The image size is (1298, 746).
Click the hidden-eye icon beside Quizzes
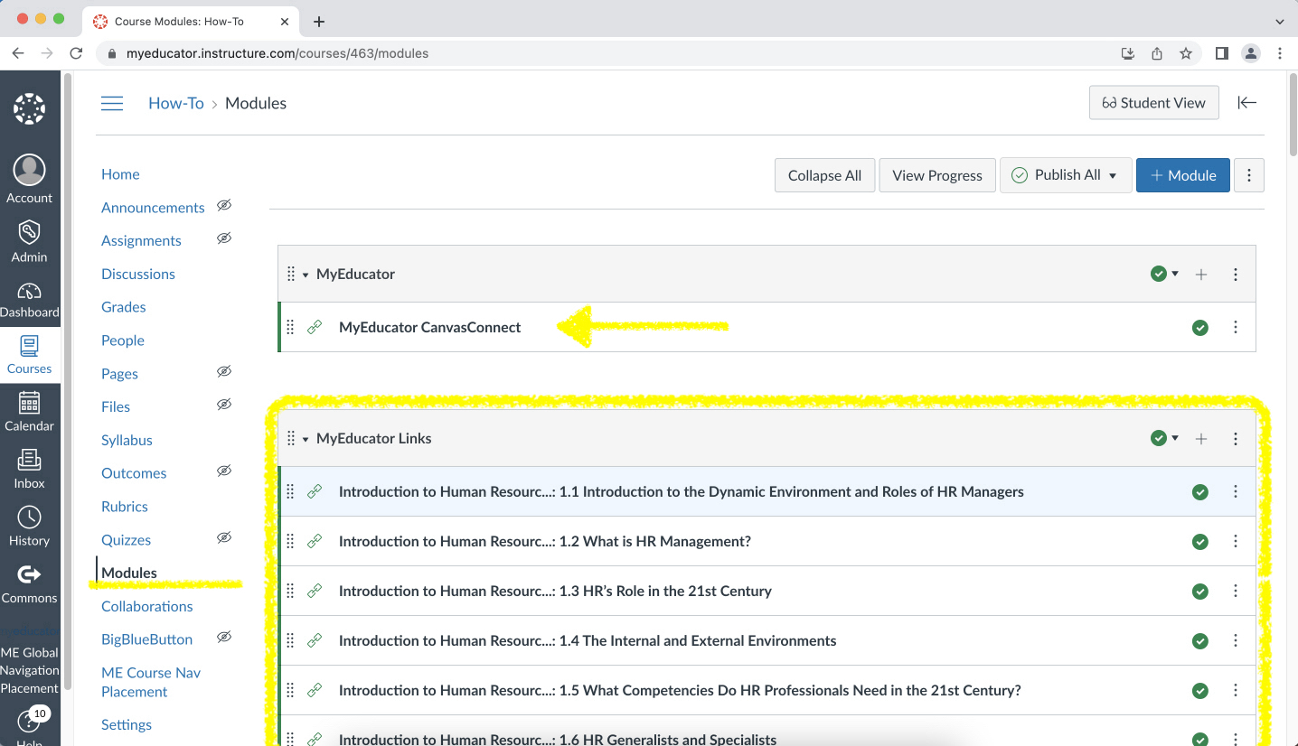(224, 537)
